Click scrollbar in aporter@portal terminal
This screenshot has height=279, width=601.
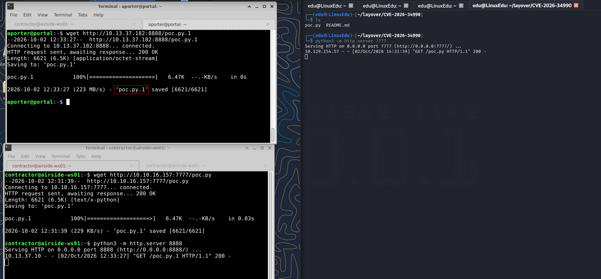(x=273, y=135)
